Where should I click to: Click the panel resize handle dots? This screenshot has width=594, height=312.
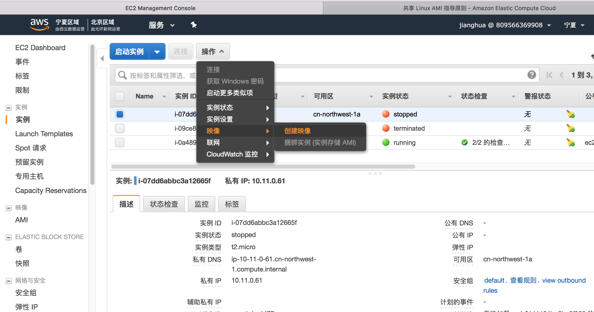click(x=375, y=173)
